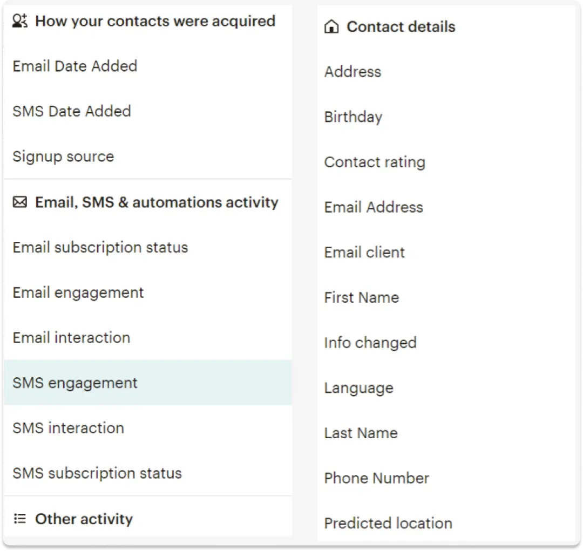Click the contacts acquired person icon
This screenshot has width=583, height=551.
pyautogui.click(x=20, y=22)
